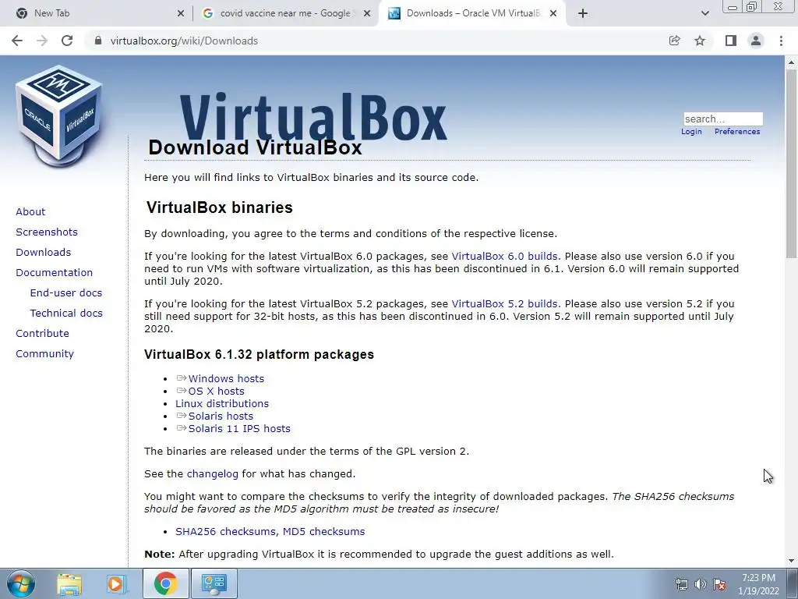The height and width of the screenshot is (599, 798).
Task: Open the Login link
Action: [691, 131]
